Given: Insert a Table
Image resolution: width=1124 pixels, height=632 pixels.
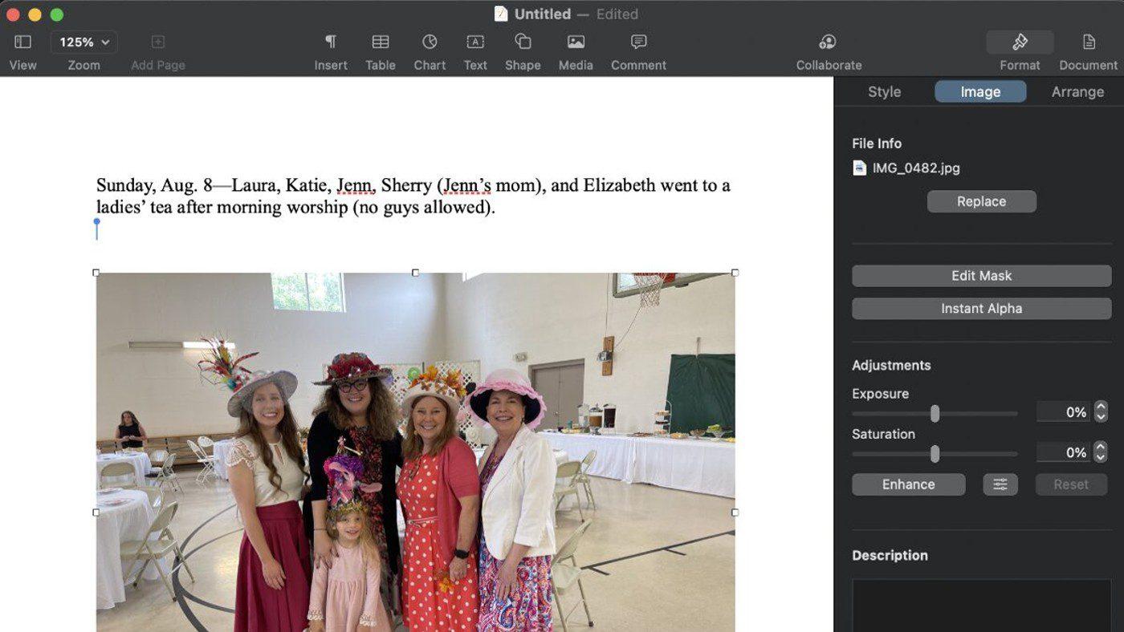Looking at the screenshot, I should coord(380,48).
